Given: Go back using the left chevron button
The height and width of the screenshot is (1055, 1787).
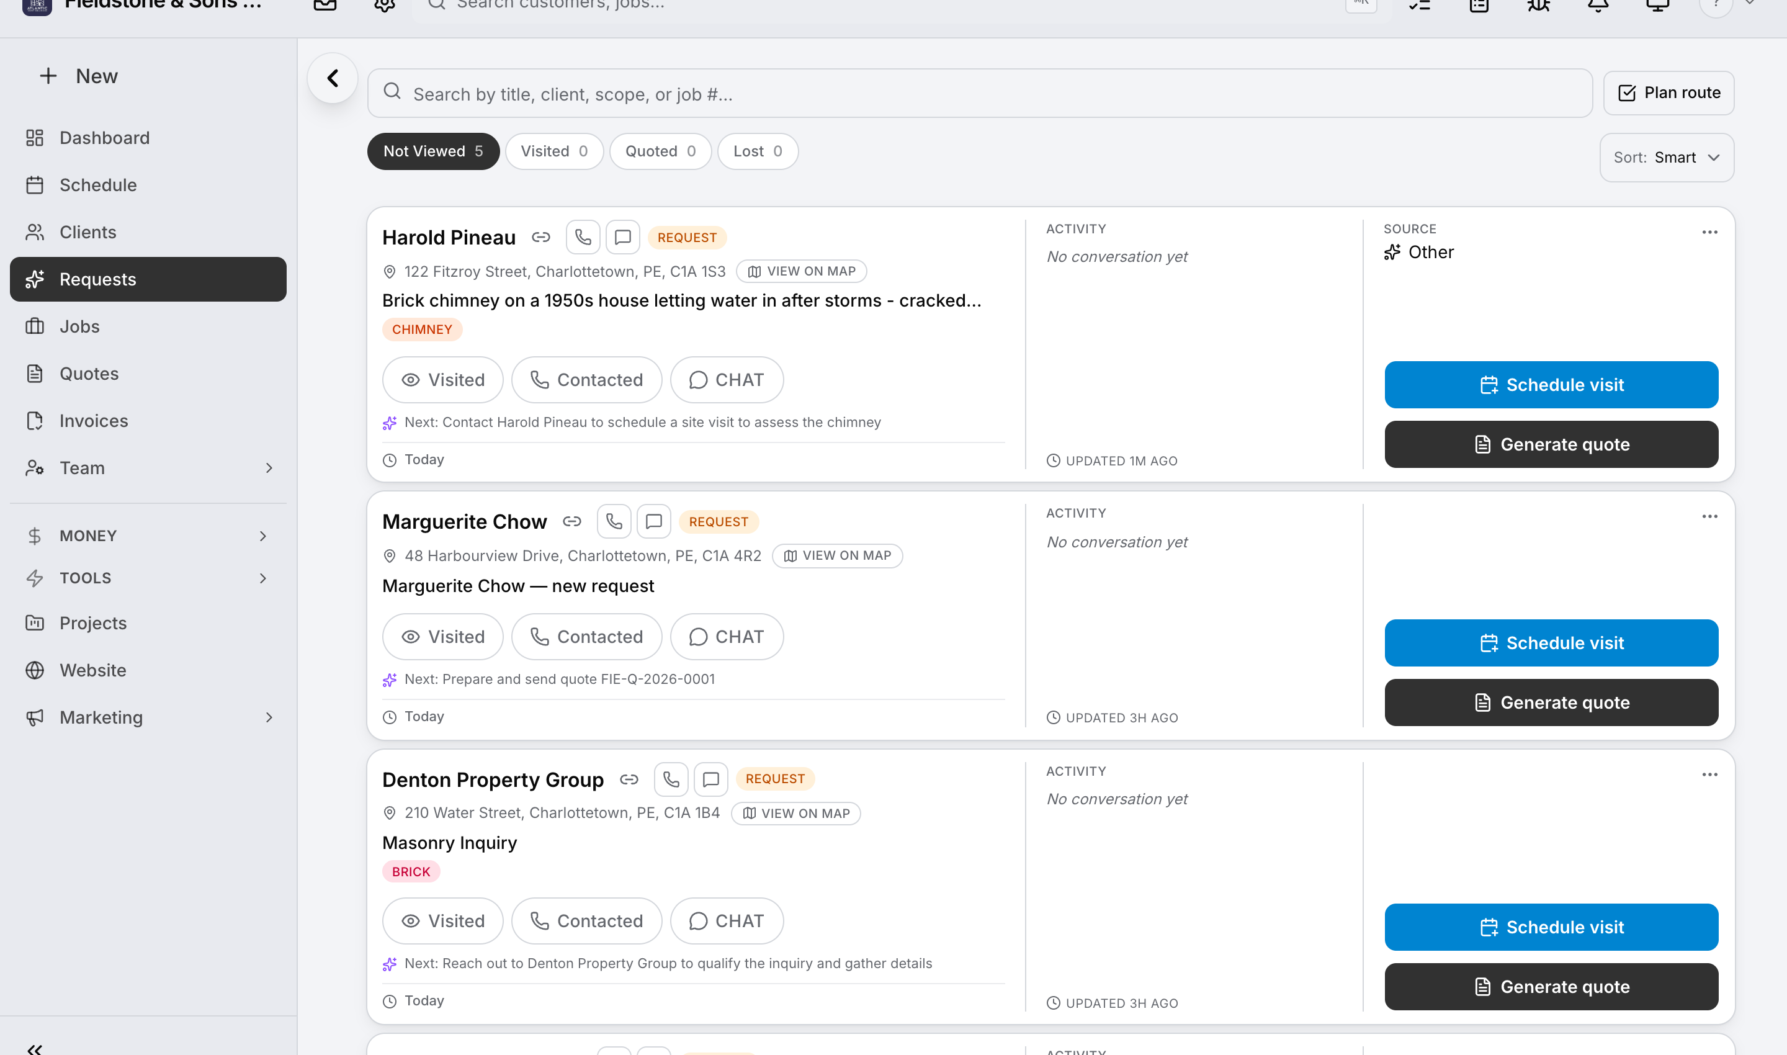Looking at the screenshot, I should tap(333, 78).
